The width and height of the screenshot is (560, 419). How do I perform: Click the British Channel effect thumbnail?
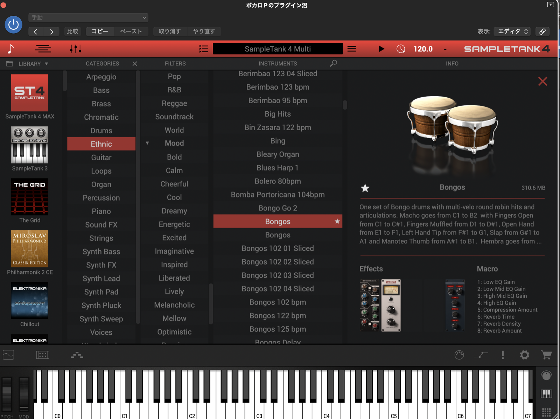[x=370, y=305]
